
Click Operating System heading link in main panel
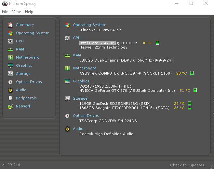pos(89,25)
